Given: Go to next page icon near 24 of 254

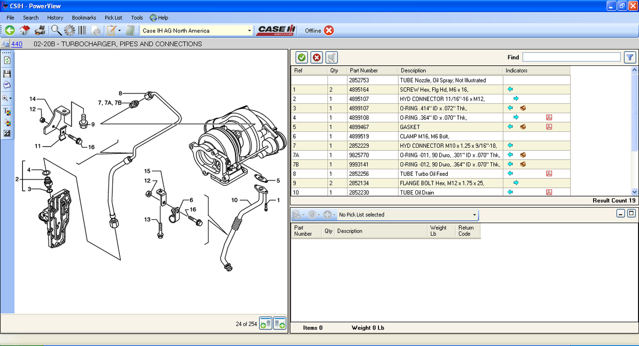Looking at the screenshot, I should (x=280, y=324).
